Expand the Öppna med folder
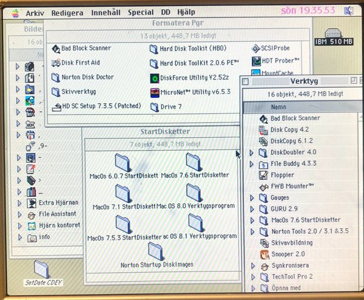This screenshot has height=300, width=364. pos(254,288)
